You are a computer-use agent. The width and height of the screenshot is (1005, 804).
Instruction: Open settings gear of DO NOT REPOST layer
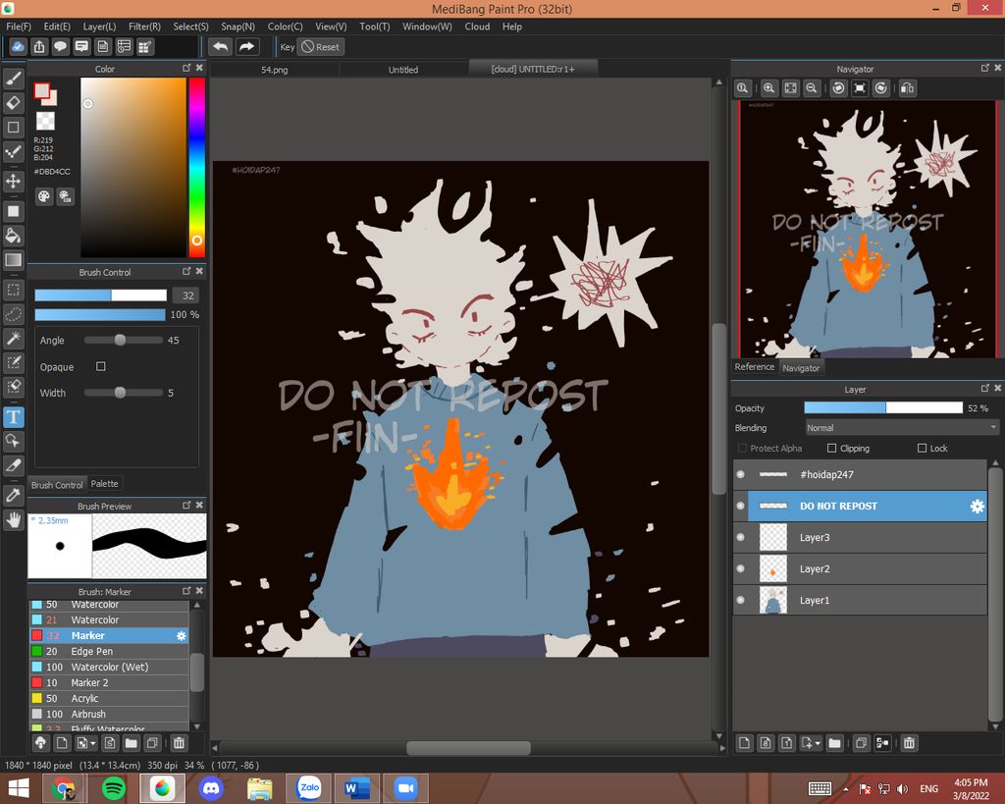(977, 506)
